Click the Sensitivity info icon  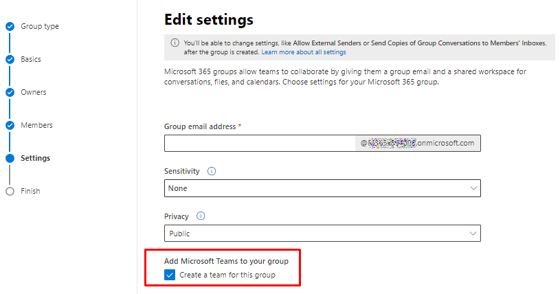tap(212, 171)
